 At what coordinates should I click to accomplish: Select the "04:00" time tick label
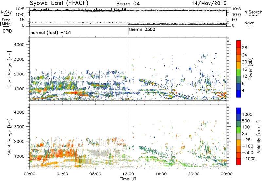coord(63,174)
